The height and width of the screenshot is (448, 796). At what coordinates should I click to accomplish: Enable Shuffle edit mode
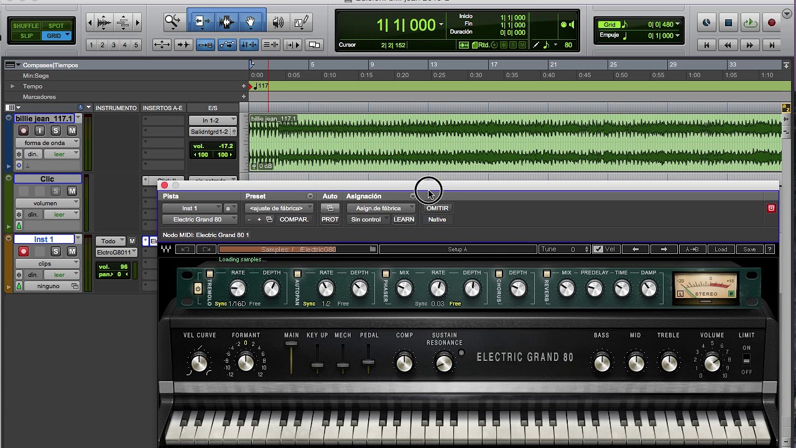pyautogui.click(x=26, y=26)
